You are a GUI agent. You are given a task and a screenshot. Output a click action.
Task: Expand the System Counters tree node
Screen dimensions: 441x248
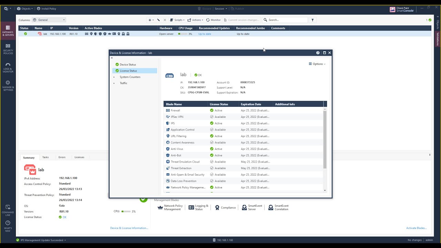[x=114, y=77]
